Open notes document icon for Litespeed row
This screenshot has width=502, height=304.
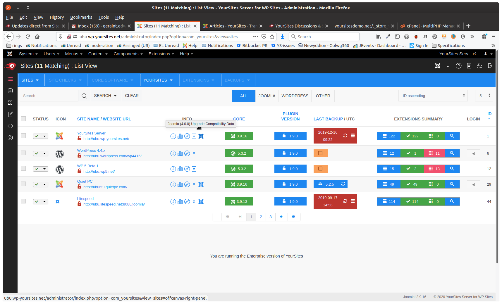click(194, 202)
